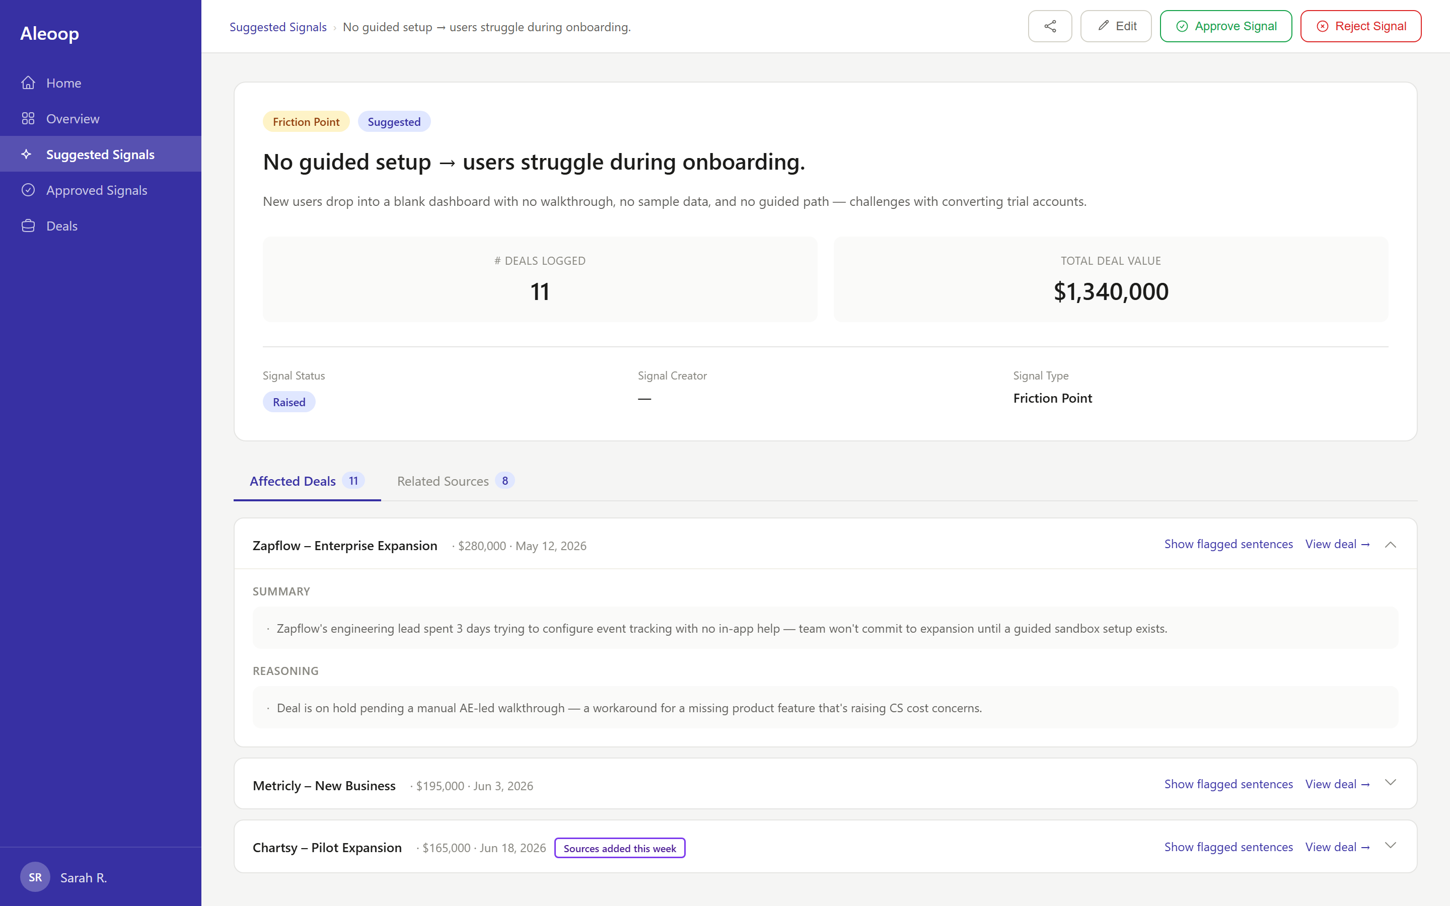Click the share icon button

1050,26
